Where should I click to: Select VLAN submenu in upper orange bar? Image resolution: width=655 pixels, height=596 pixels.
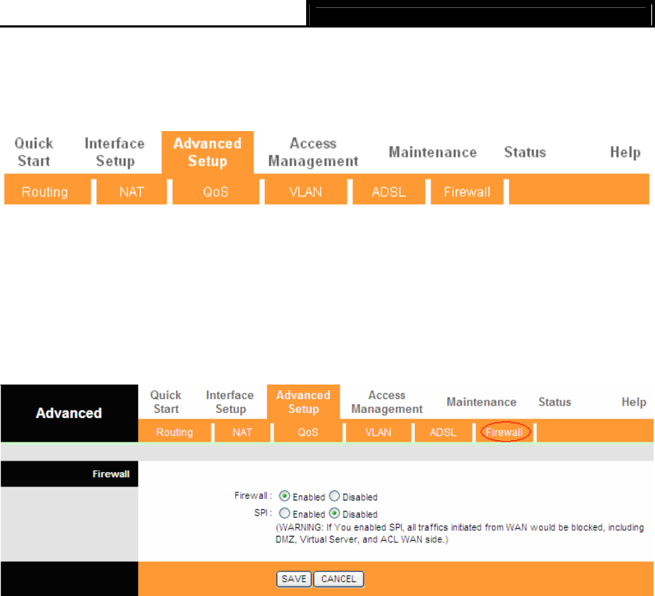pyautogui.click(x=305, y=192)
